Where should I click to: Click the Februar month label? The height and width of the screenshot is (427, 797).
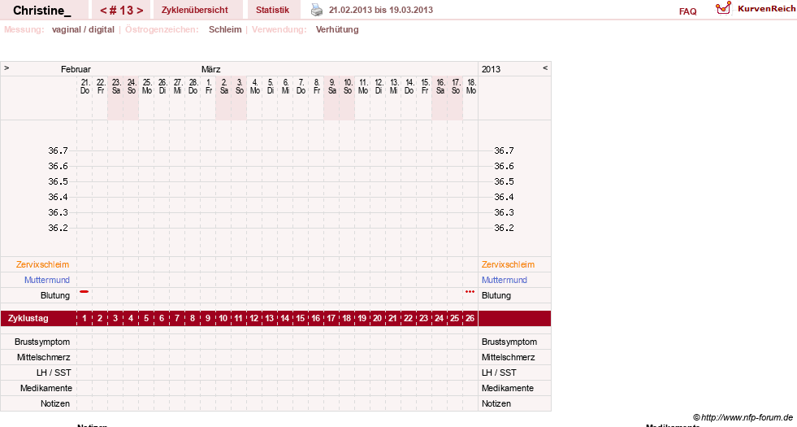point(76,69)
